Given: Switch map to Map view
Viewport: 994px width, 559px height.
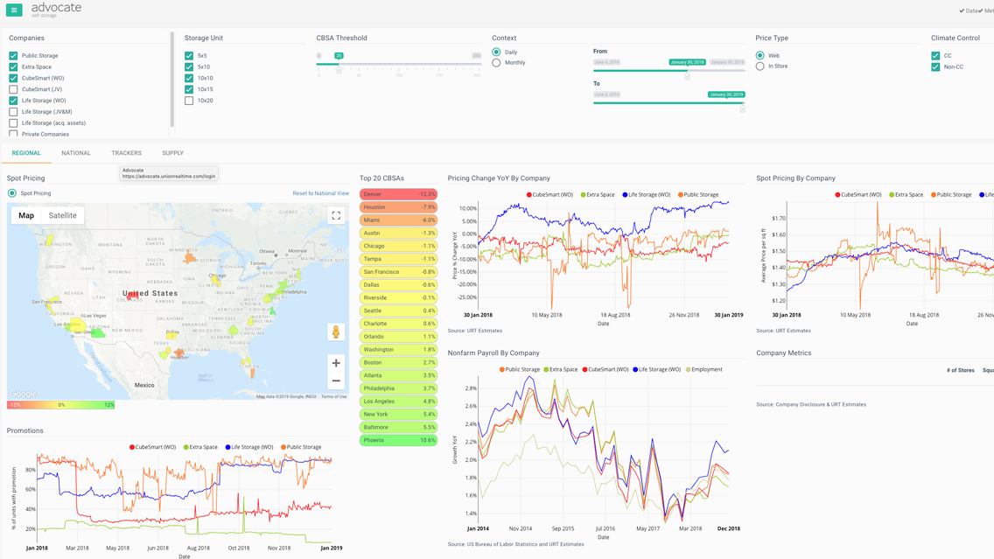Looking at the screenshot, I should pyautogui.click(x=26, y=215).
